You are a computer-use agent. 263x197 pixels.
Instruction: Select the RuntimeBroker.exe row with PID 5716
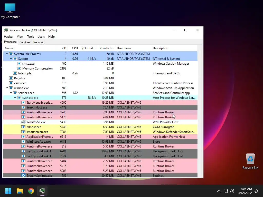point(100,166)
